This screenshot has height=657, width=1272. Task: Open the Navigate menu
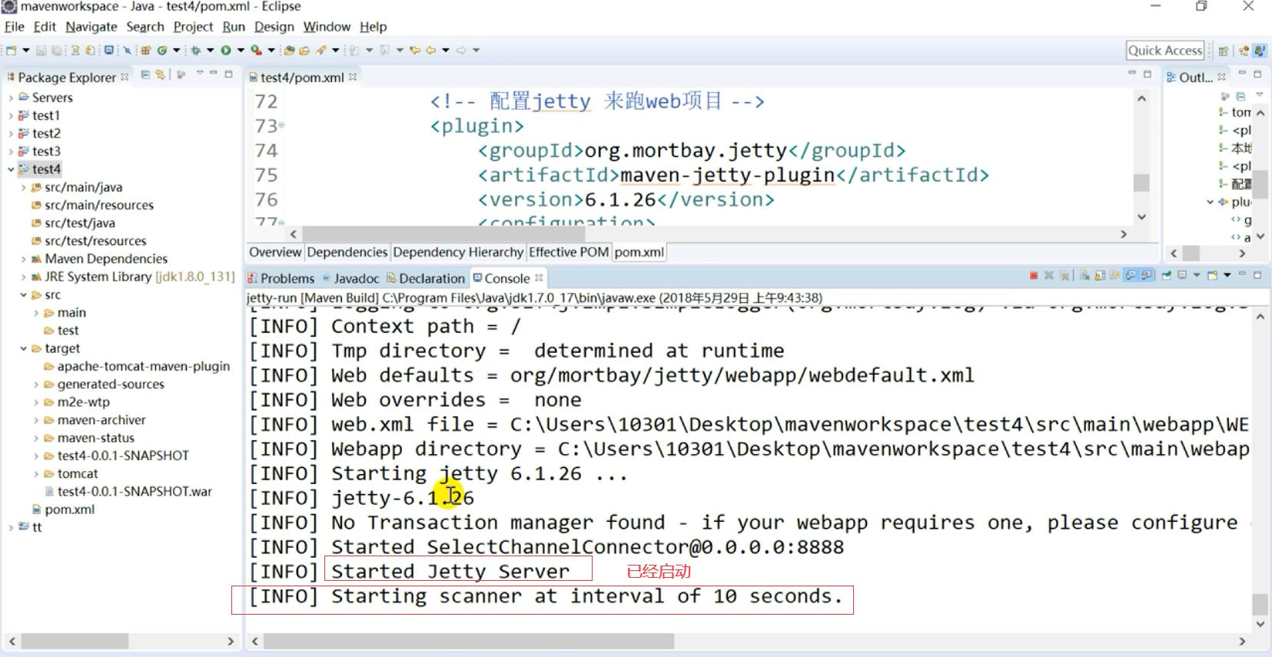[91, 27]
